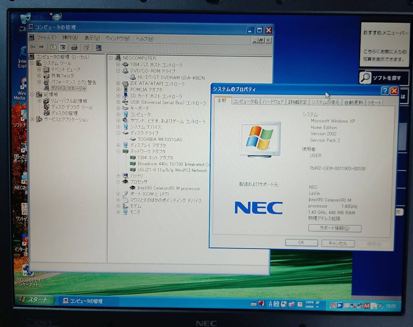The image size is (413, 327).
Task: Expand the 1394 バス ホスト コントローラ category
Action: [x=118, y=65]
